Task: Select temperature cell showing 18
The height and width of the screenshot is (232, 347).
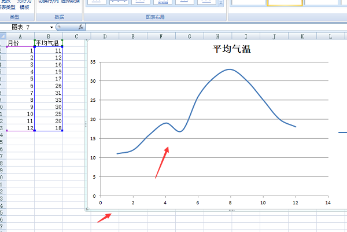Action: 49,128
